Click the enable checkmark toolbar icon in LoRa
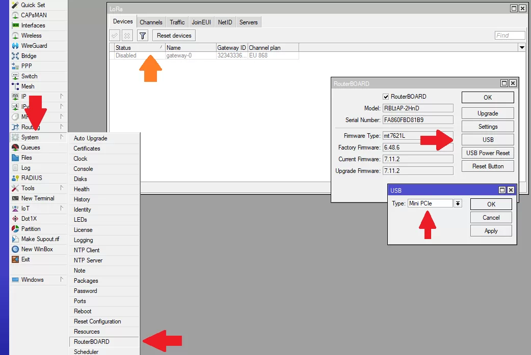The image size is (531, 355). [x=115, y=36]
